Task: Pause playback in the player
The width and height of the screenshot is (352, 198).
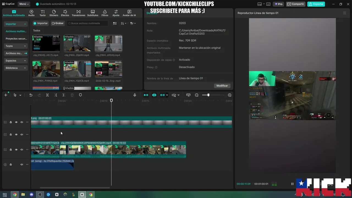Action: coord(292,184)
